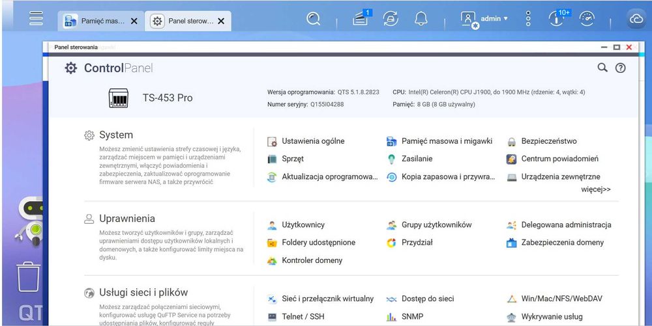Click the Zasilanie light bulb icon
The width and height of the screenshot is (652, 326).
391,159
